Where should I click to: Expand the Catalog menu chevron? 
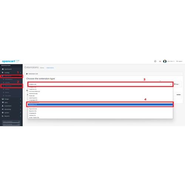point(20,73)
